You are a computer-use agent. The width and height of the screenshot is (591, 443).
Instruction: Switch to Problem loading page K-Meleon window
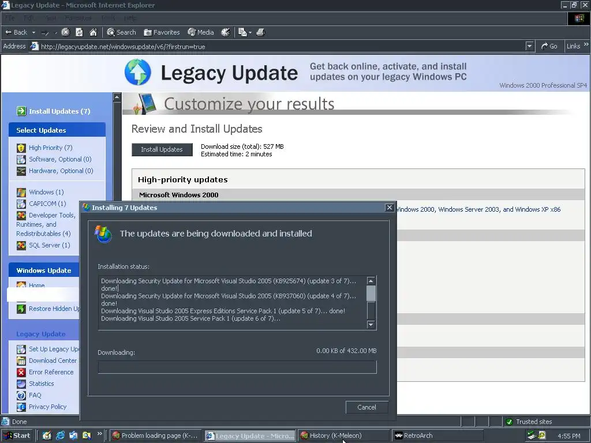pos(156,436)
